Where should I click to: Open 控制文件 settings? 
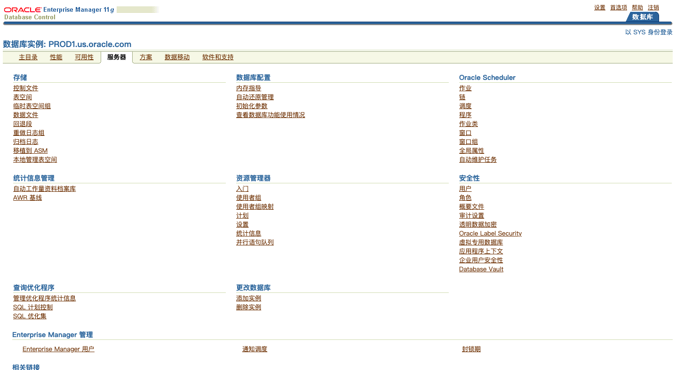pyautogui.click(x=26, y=88)
